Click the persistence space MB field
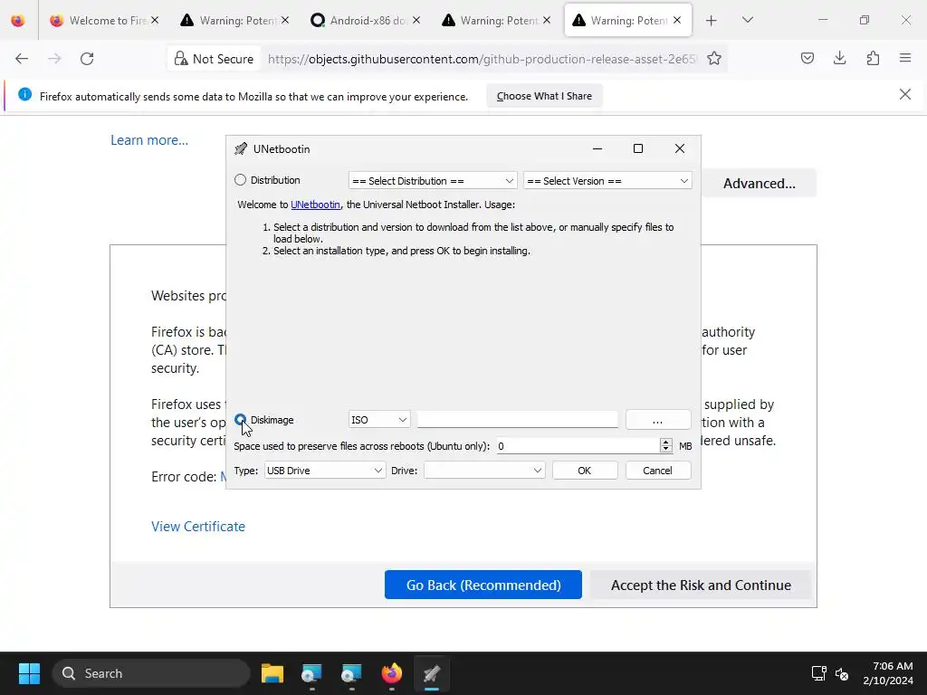Image resolution: width=927 pixels, height=695 pixels. [577, 446]
